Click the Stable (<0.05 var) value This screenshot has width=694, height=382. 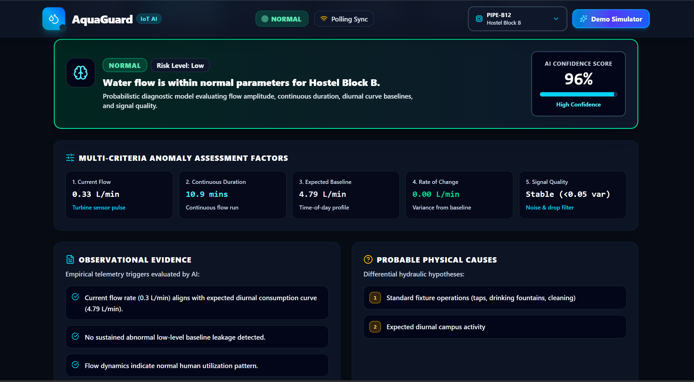(568, 194)
